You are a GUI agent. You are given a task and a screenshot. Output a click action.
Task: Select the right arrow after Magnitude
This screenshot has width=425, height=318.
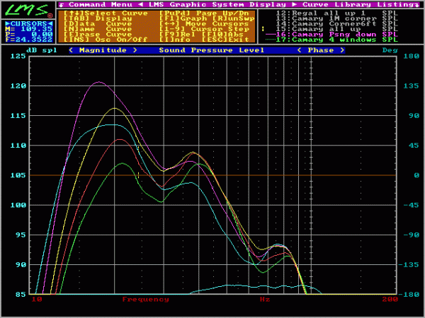135,50
